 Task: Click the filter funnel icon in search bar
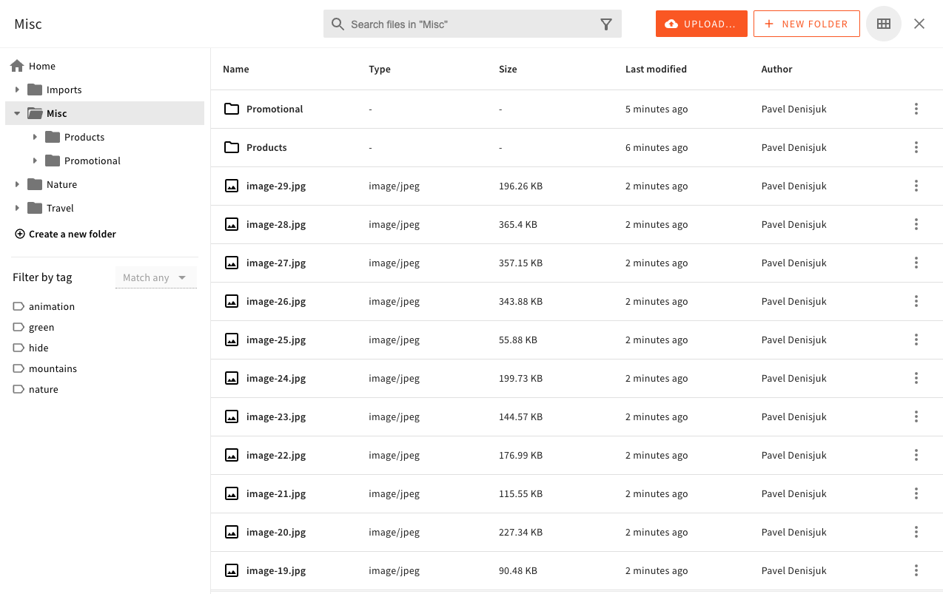[605, 24]
